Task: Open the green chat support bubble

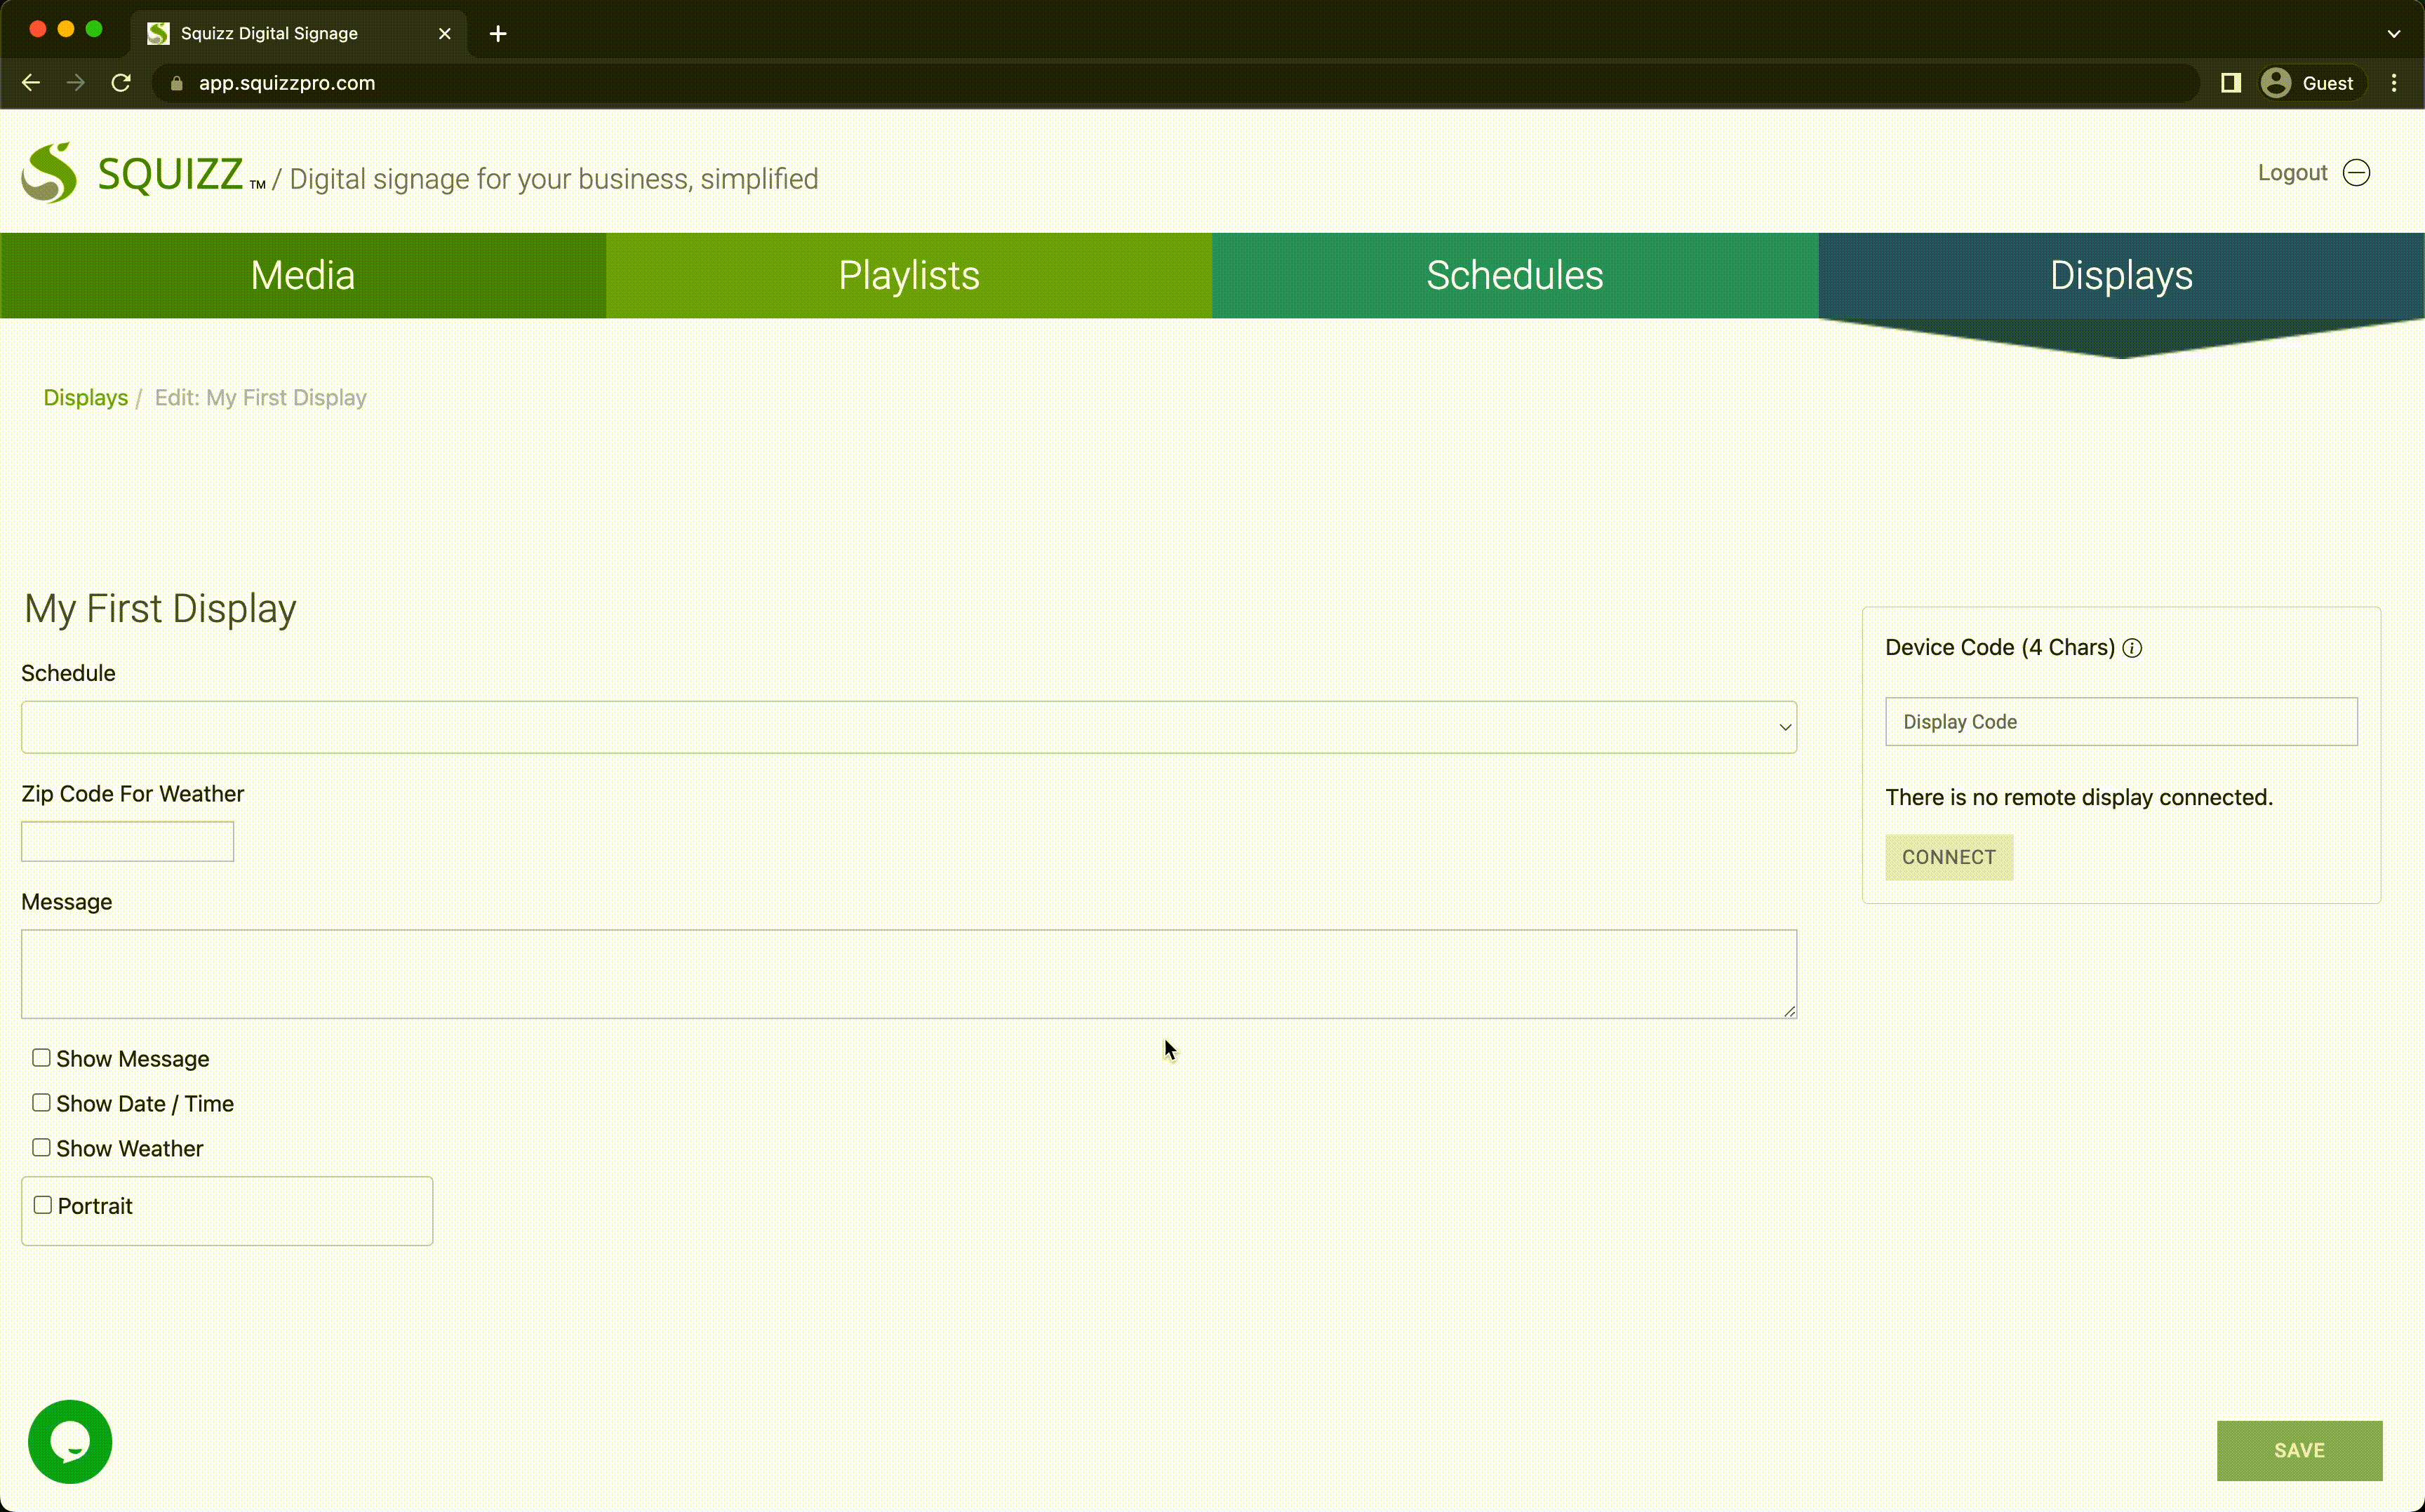Action: 70,1441
